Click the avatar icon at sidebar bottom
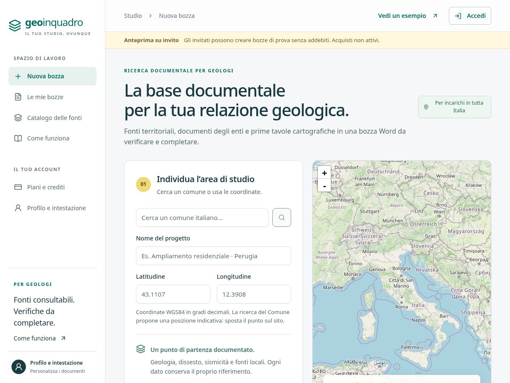This screenshot has width=510, height=383. (19, 367)
